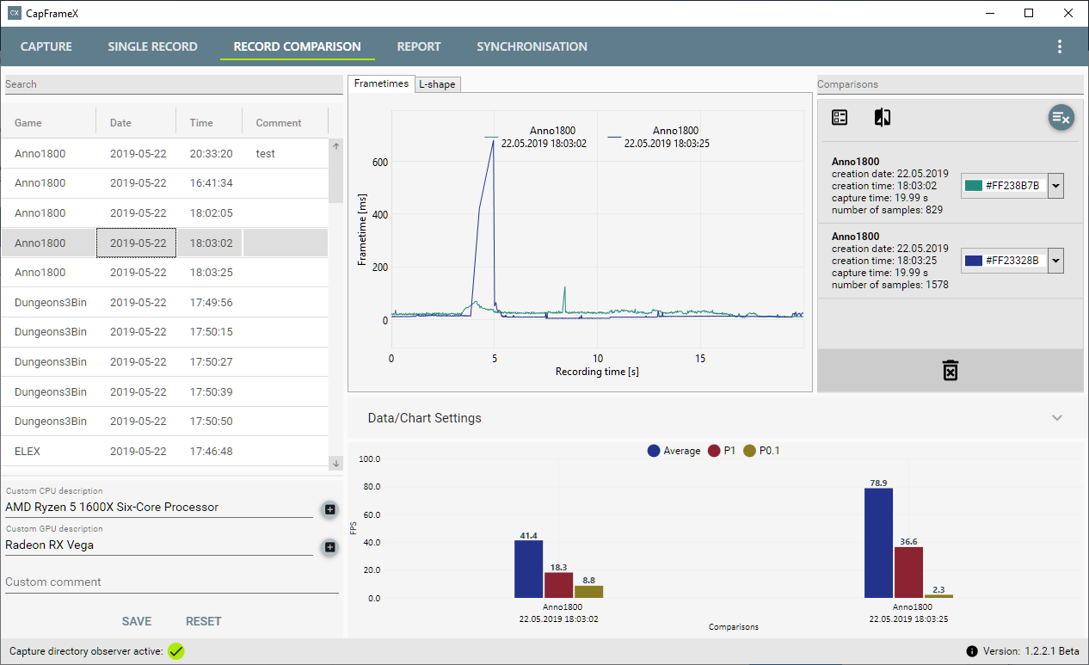Select the Anno1800 record at 16:41:34

pos(164,183)
